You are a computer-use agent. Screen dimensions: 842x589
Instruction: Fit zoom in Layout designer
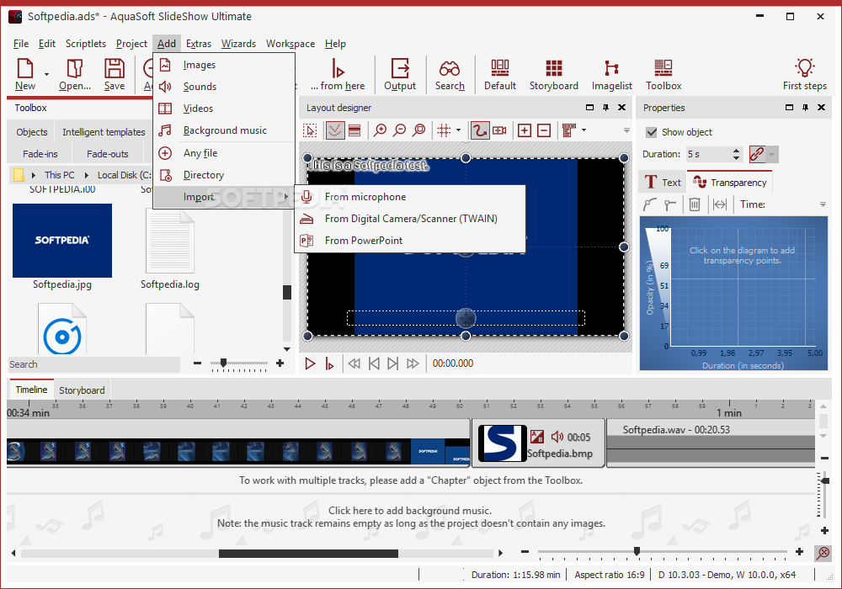[x=418, y=130]
